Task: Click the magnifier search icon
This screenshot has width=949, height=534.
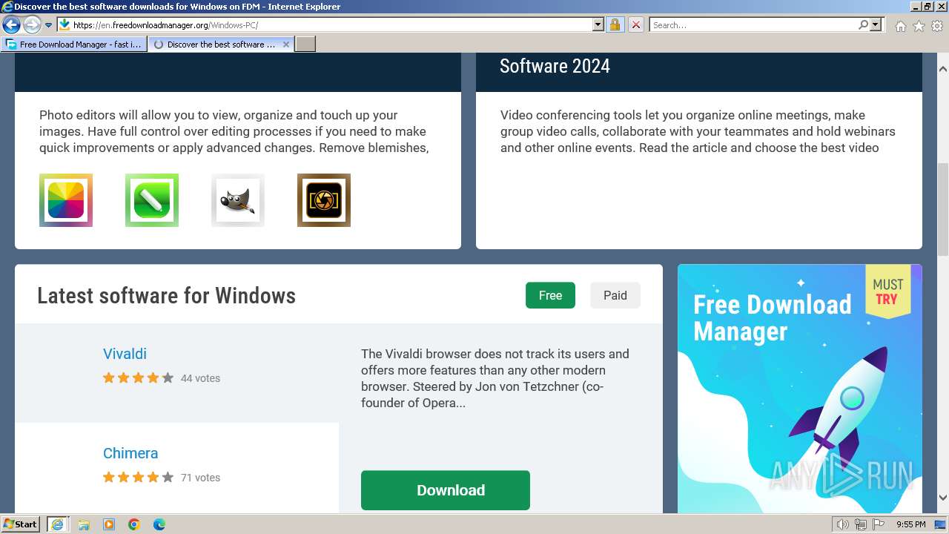Action: 863,24
